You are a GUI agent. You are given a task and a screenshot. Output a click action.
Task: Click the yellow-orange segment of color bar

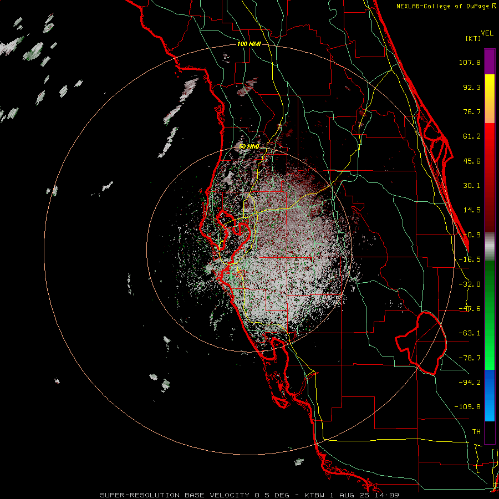click(x=490, y=99)
